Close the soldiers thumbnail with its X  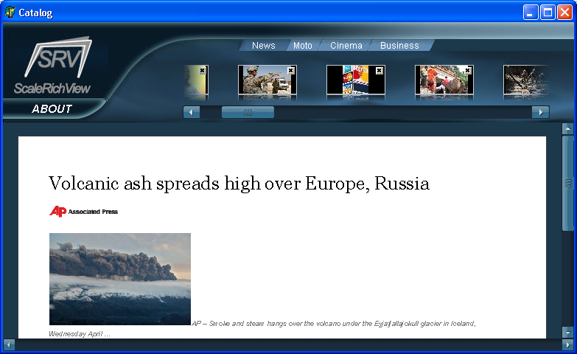[291, 70]
